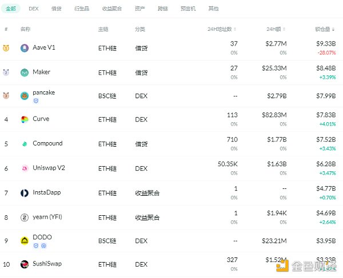Switch to the 借贷 tab
The height and width of the screenshot is (278, 343).
click(x=56, y=9)
